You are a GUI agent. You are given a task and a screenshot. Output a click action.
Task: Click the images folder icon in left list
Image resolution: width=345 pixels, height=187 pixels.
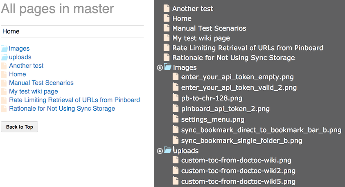[x=4, y=49]
